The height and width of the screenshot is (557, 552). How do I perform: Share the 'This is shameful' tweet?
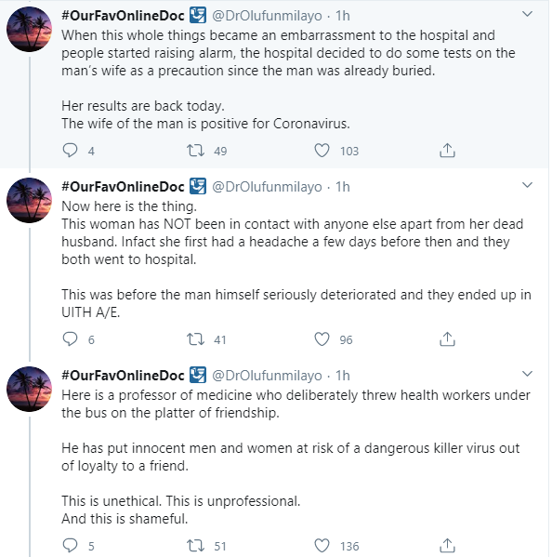tap(447, 545)
